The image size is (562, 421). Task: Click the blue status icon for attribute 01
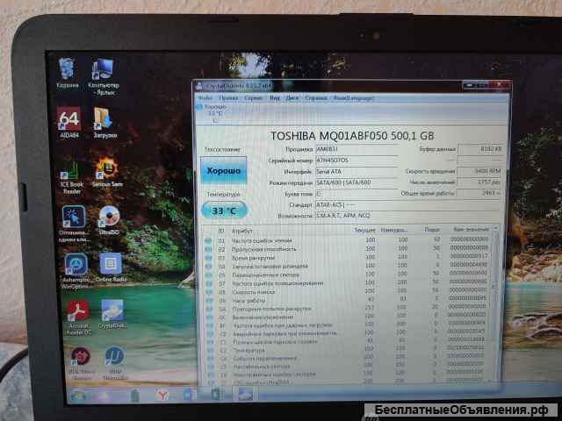(208, 241)
